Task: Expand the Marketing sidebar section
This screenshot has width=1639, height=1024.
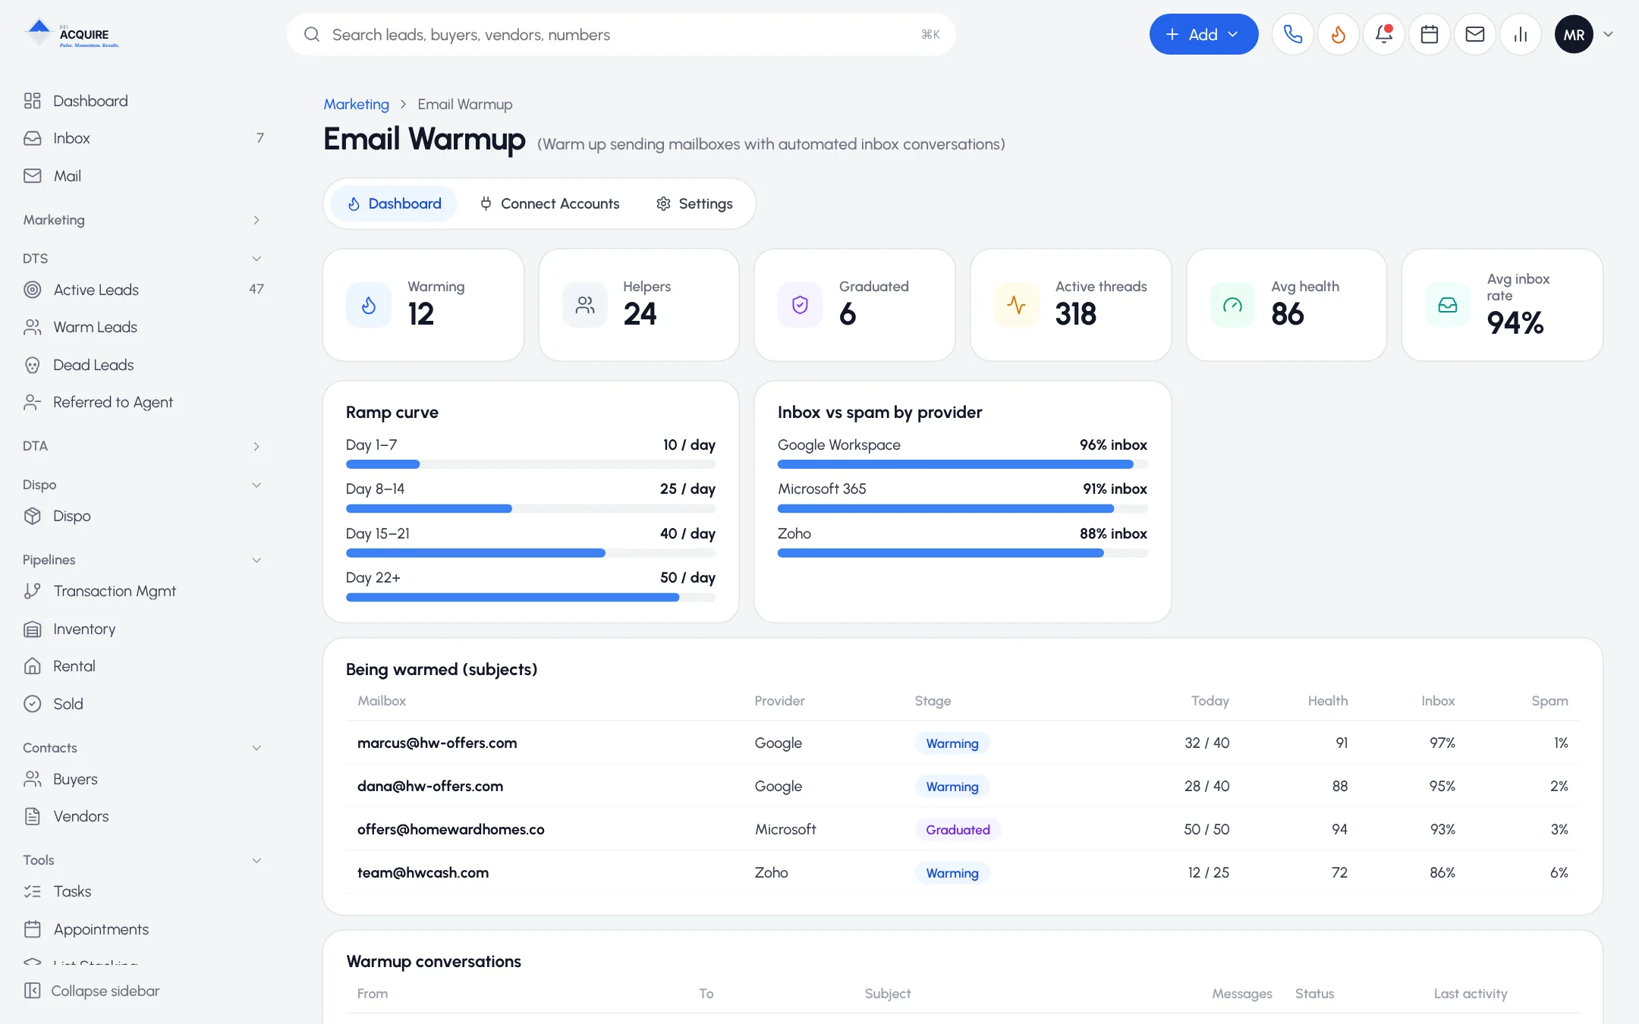Action: [x=256, y=220]
